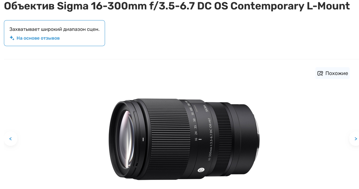Click the review summary card border box
The width and height of the screenshot is (359, 189).
55,33
